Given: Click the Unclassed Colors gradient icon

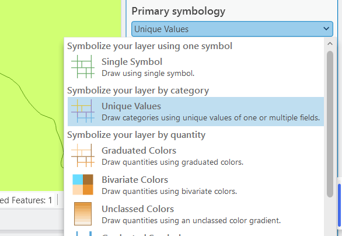Looking at the screenshot, I should click(x=83, y=214).
